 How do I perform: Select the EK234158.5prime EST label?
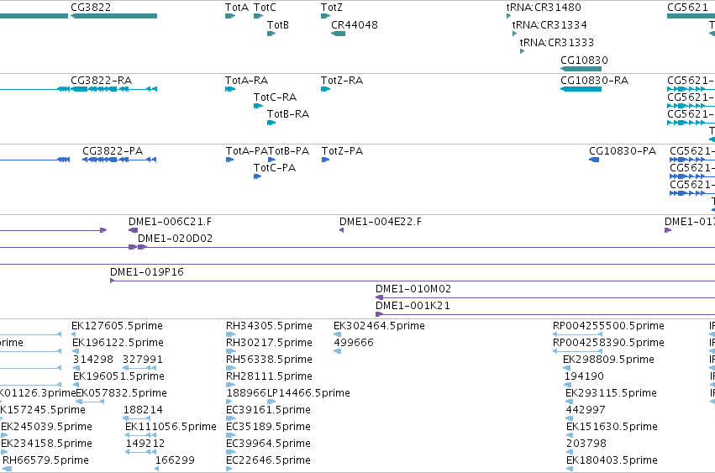pyautogui.click(x=46, y=444)
